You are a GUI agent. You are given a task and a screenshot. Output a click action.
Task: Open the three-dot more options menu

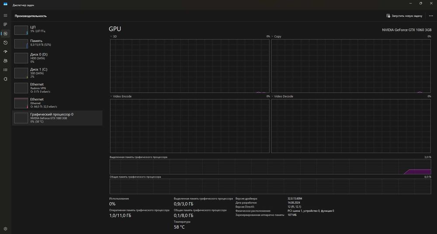(431, 16)
